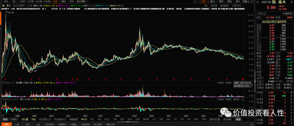Click 画线 drawing button
294x126 pixels.
pyautogui.click(x=230, y=2)
